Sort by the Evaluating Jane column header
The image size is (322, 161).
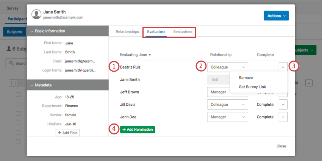pyautogui.click(x=135, y=55)
